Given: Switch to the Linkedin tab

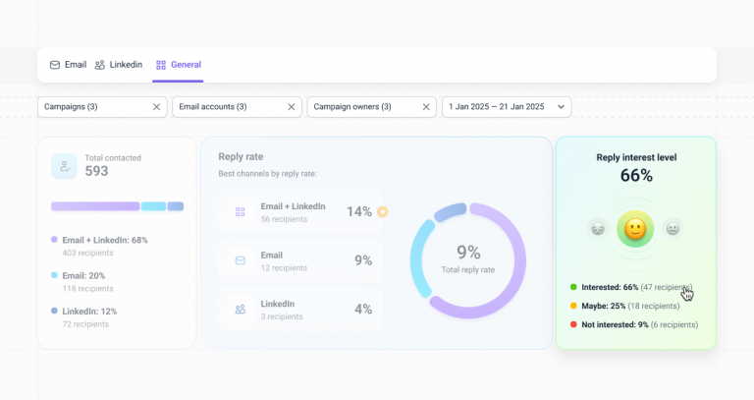Looking at the screenshot, I should click(118, 65).
